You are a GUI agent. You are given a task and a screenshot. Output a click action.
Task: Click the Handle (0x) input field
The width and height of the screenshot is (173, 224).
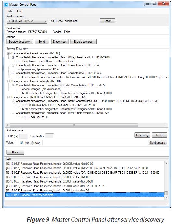pos(49,136)
